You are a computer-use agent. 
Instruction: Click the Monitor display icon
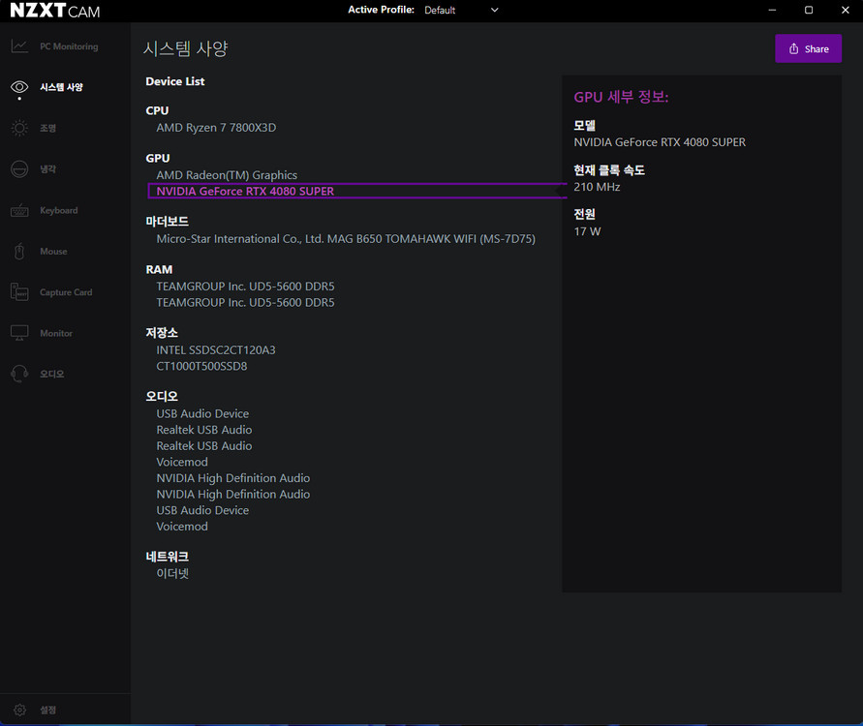pyautogui.click(x=19, y=333)
